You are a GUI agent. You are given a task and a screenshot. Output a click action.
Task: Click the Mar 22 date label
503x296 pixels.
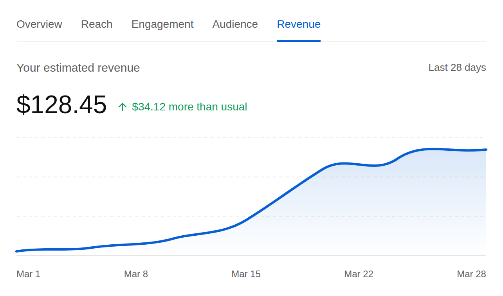[x=359, y=274]
